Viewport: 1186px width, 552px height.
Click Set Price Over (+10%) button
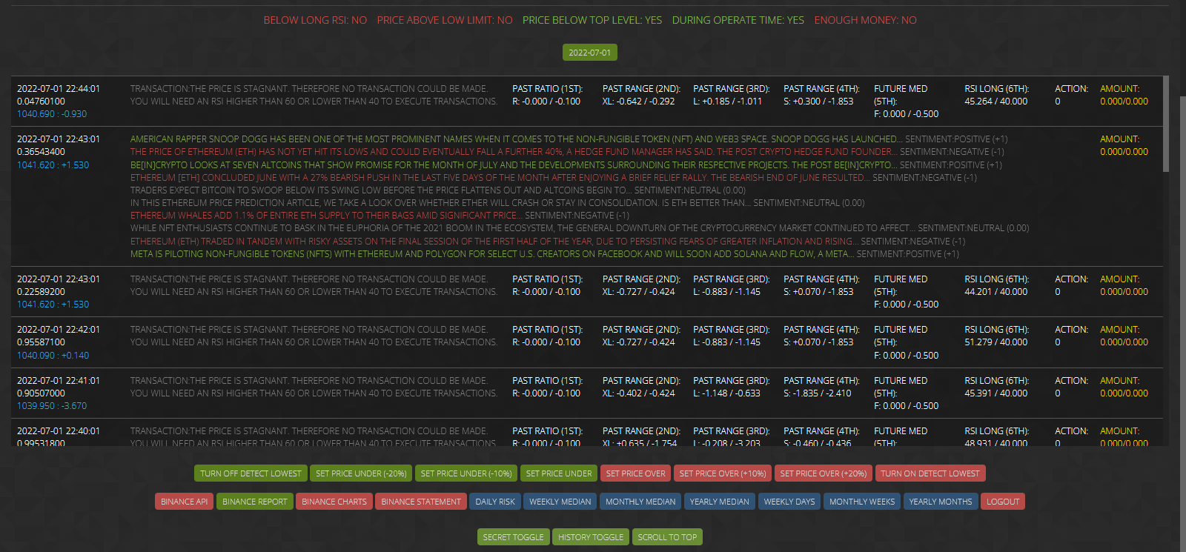click(723, 473)
